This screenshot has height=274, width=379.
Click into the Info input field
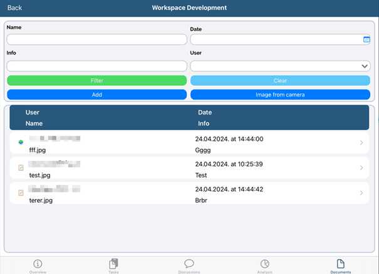96,66
